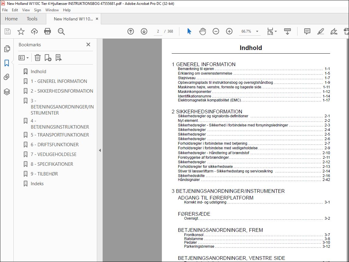Viewport: 349px width, 262px height.
Task: Open the Window menu
Action: [x=52, y=10]
